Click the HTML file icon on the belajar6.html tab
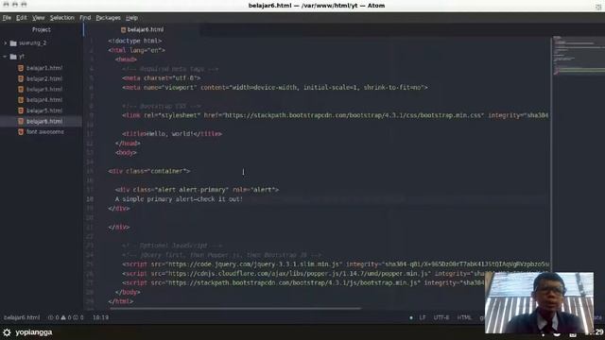 pyautogui.click(x=124, y=29)
